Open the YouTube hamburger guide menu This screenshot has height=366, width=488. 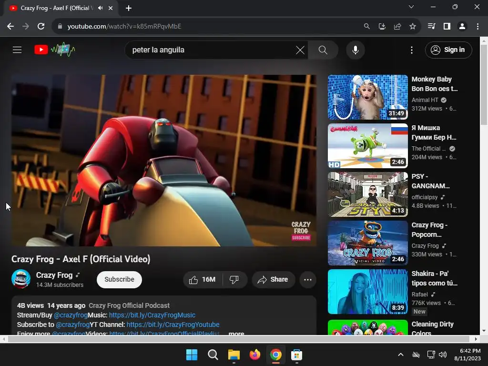[x=17, y=50]
